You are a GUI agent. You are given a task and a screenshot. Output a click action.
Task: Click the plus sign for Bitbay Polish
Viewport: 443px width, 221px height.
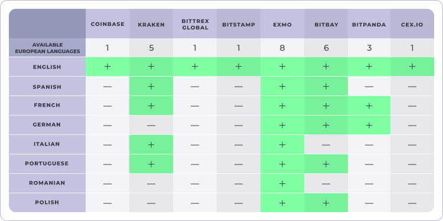tap(326, 203)
